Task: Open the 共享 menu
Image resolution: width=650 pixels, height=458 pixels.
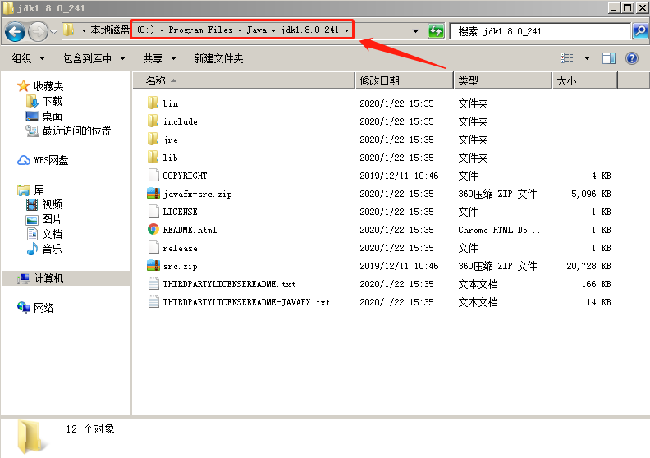Action: tap(159, 58)
